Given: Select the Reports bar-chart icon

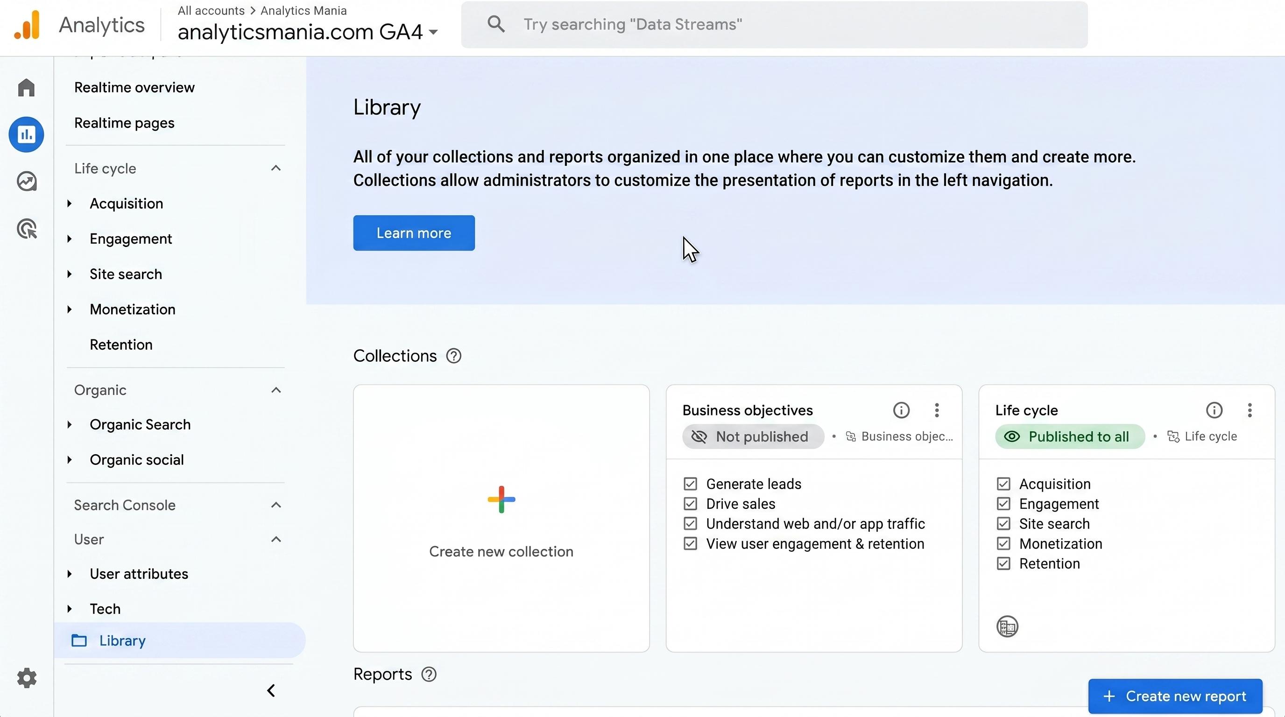Looking at the screenshot, I should [x=27, y=134].
